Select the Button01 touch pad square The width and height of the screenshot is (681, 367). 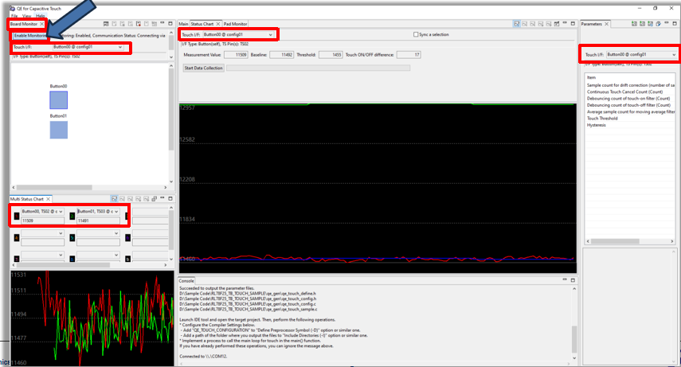[59, 130]
